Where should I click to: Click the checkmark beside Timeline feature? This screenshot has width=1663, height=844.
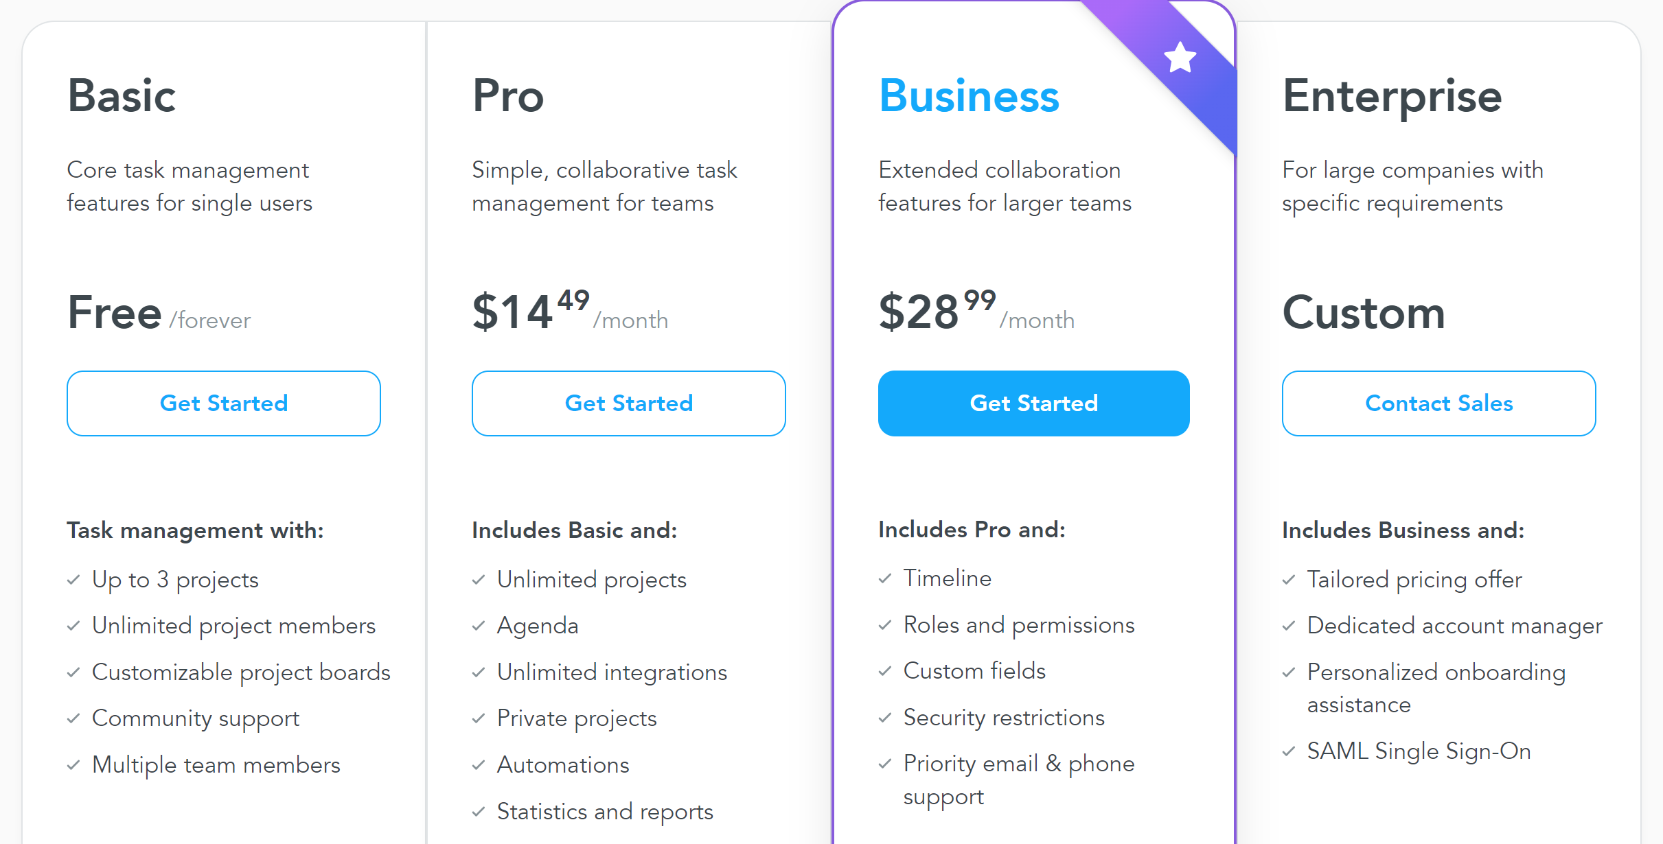884,578
